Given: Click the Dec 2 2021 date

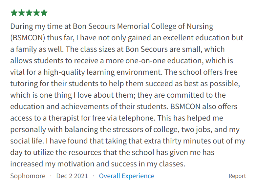Looking at the screenshot, I should tap(72, 176).
